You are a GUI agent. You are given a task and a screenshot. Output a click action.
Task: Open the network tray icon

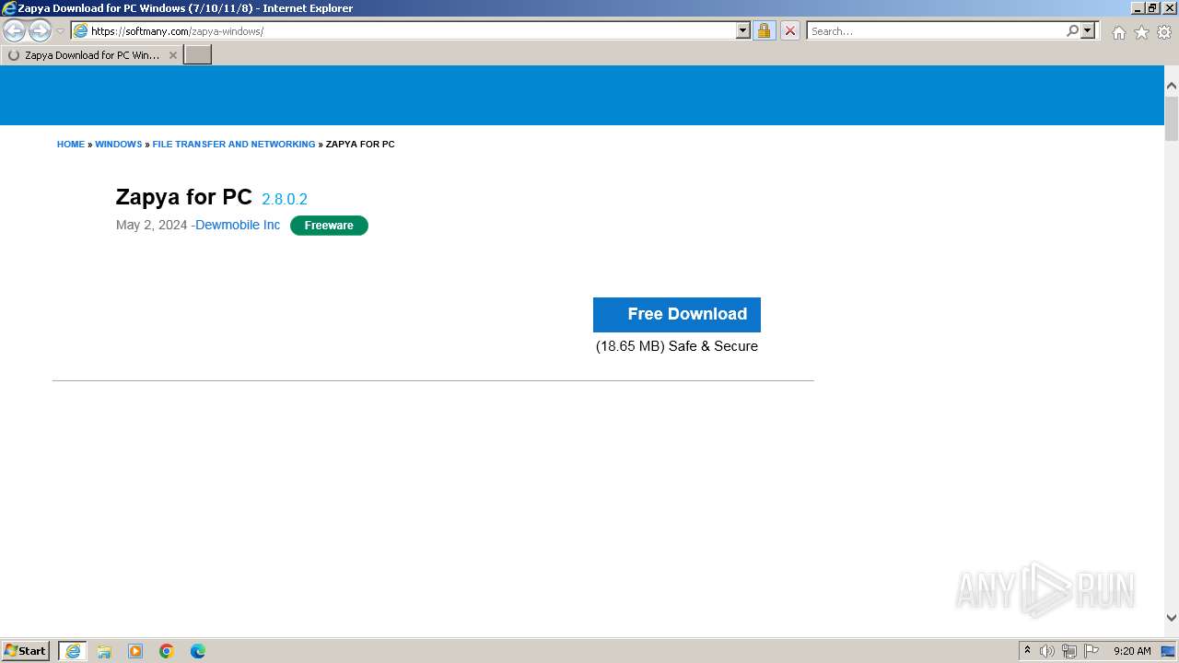[x=1069, y=651]
